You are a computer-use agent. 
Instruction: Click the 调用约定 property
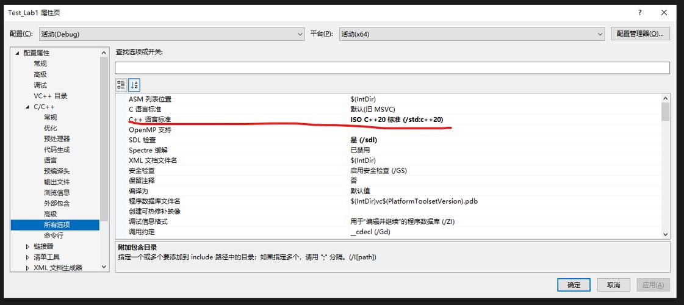coord(142,232)
